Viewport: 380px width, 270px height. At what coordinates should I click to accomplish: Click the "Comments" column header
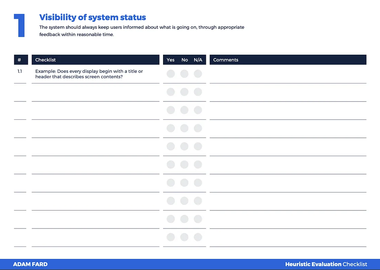pos(288,60)
